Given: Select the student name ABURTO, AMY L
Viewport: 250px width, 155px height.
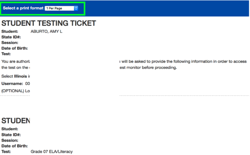Looking at the screenshot, I should [x=46, y=32].
